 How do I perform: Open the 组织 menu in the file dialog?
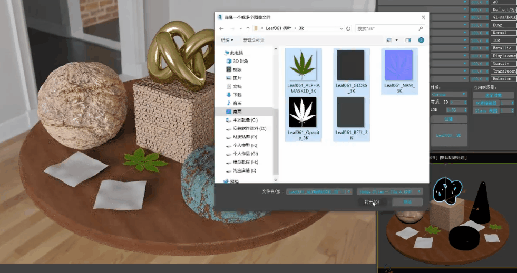pos(227,40)
